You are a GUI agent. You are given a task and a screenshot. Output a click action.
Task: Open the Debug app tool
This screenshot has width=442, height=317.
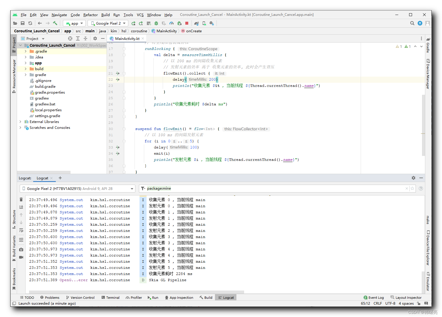[x=156, y=23]
